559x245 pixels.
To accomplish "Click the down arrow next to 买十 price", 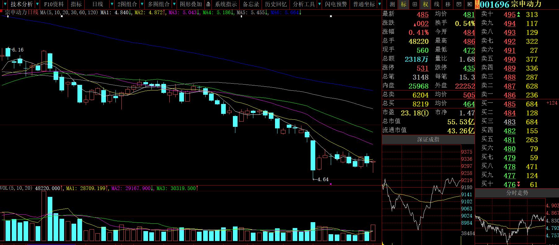I will [519, 185].
